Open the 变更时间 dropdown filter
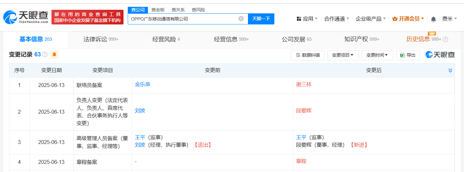The width and height of the screenshot is (464, 172). click(377, 55)
